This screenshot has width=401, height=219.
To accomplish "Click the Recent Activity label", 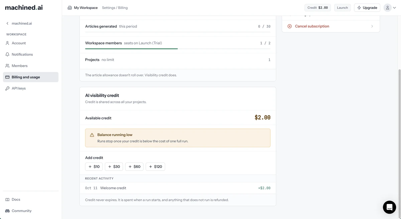I will 100,179.
